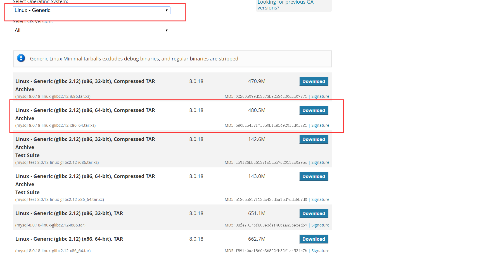Click MD5 hash f891a0ac1860b36892fb32f1c4524c7b
Image resolution: width=486 pixels, height=256 pixels.
click(x=271, y=251)
